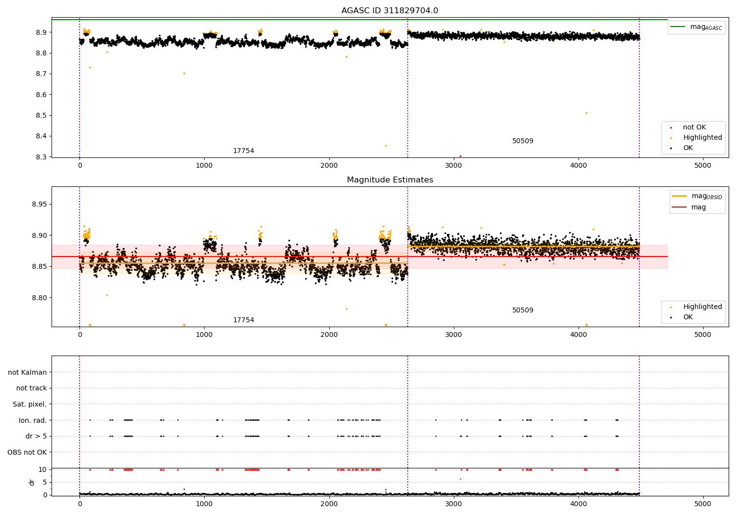Screen dimensions: 736x515
Task: Click the mag OBSID legend entry
Action: point(696,196)
